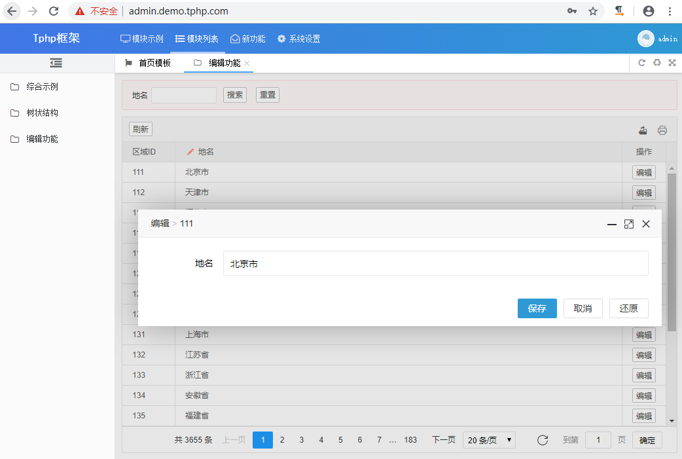Switch to the 首页模板 tab

pyautogui.click(x=148, y=63)
